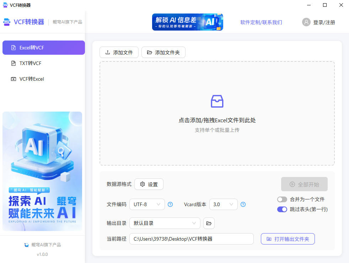Disable 跳过表头(第一行)
The height and width of the screenshot is (263, 349).
point(282,209)
